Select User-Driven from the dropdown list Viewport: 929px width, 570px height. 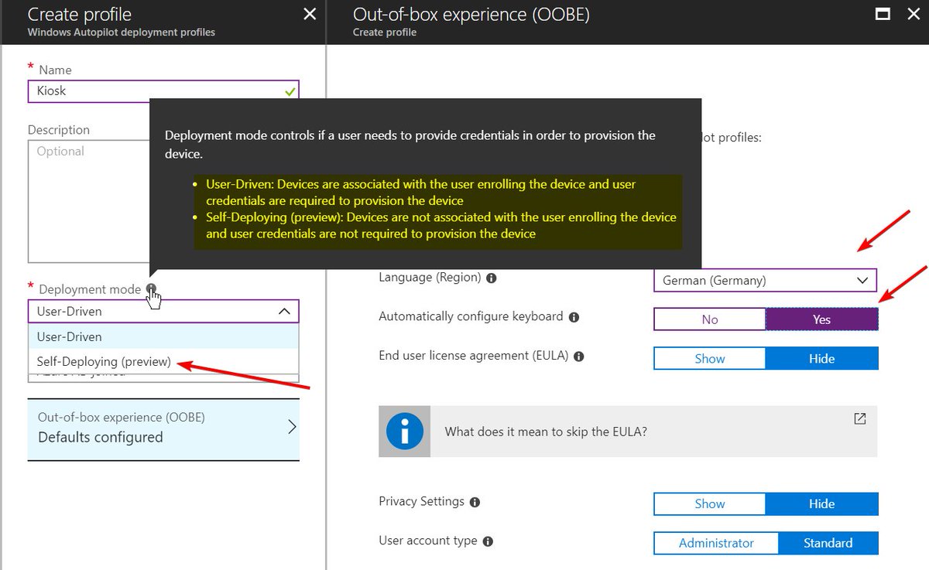coord(163,336)
